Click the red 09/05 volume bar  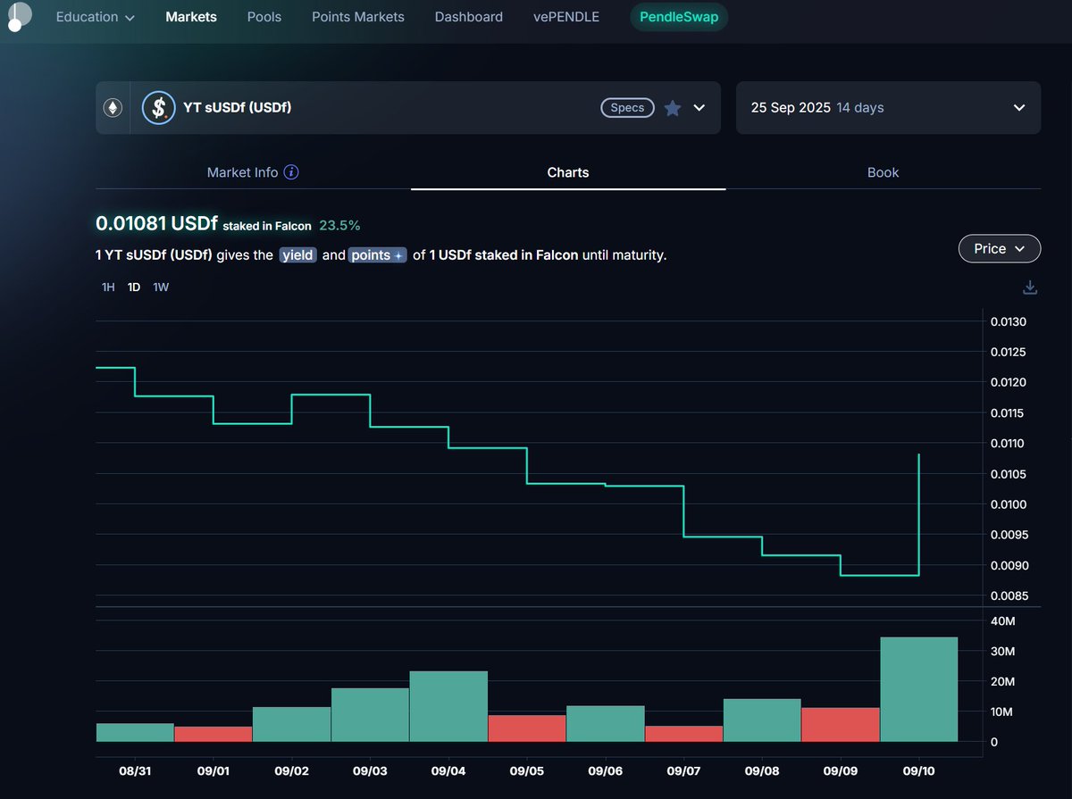point(527,728)
